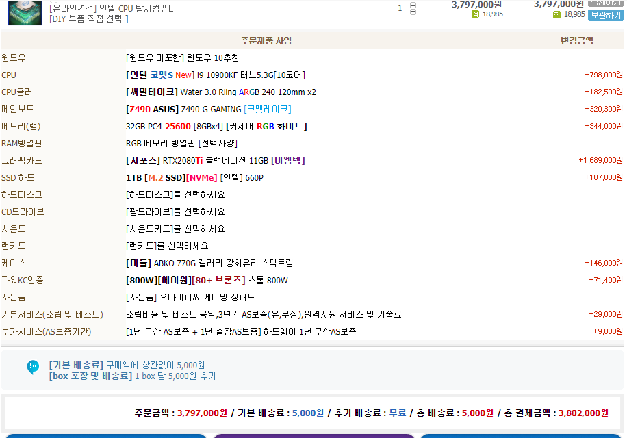Click the +29,000원 assembly service price

605,314
